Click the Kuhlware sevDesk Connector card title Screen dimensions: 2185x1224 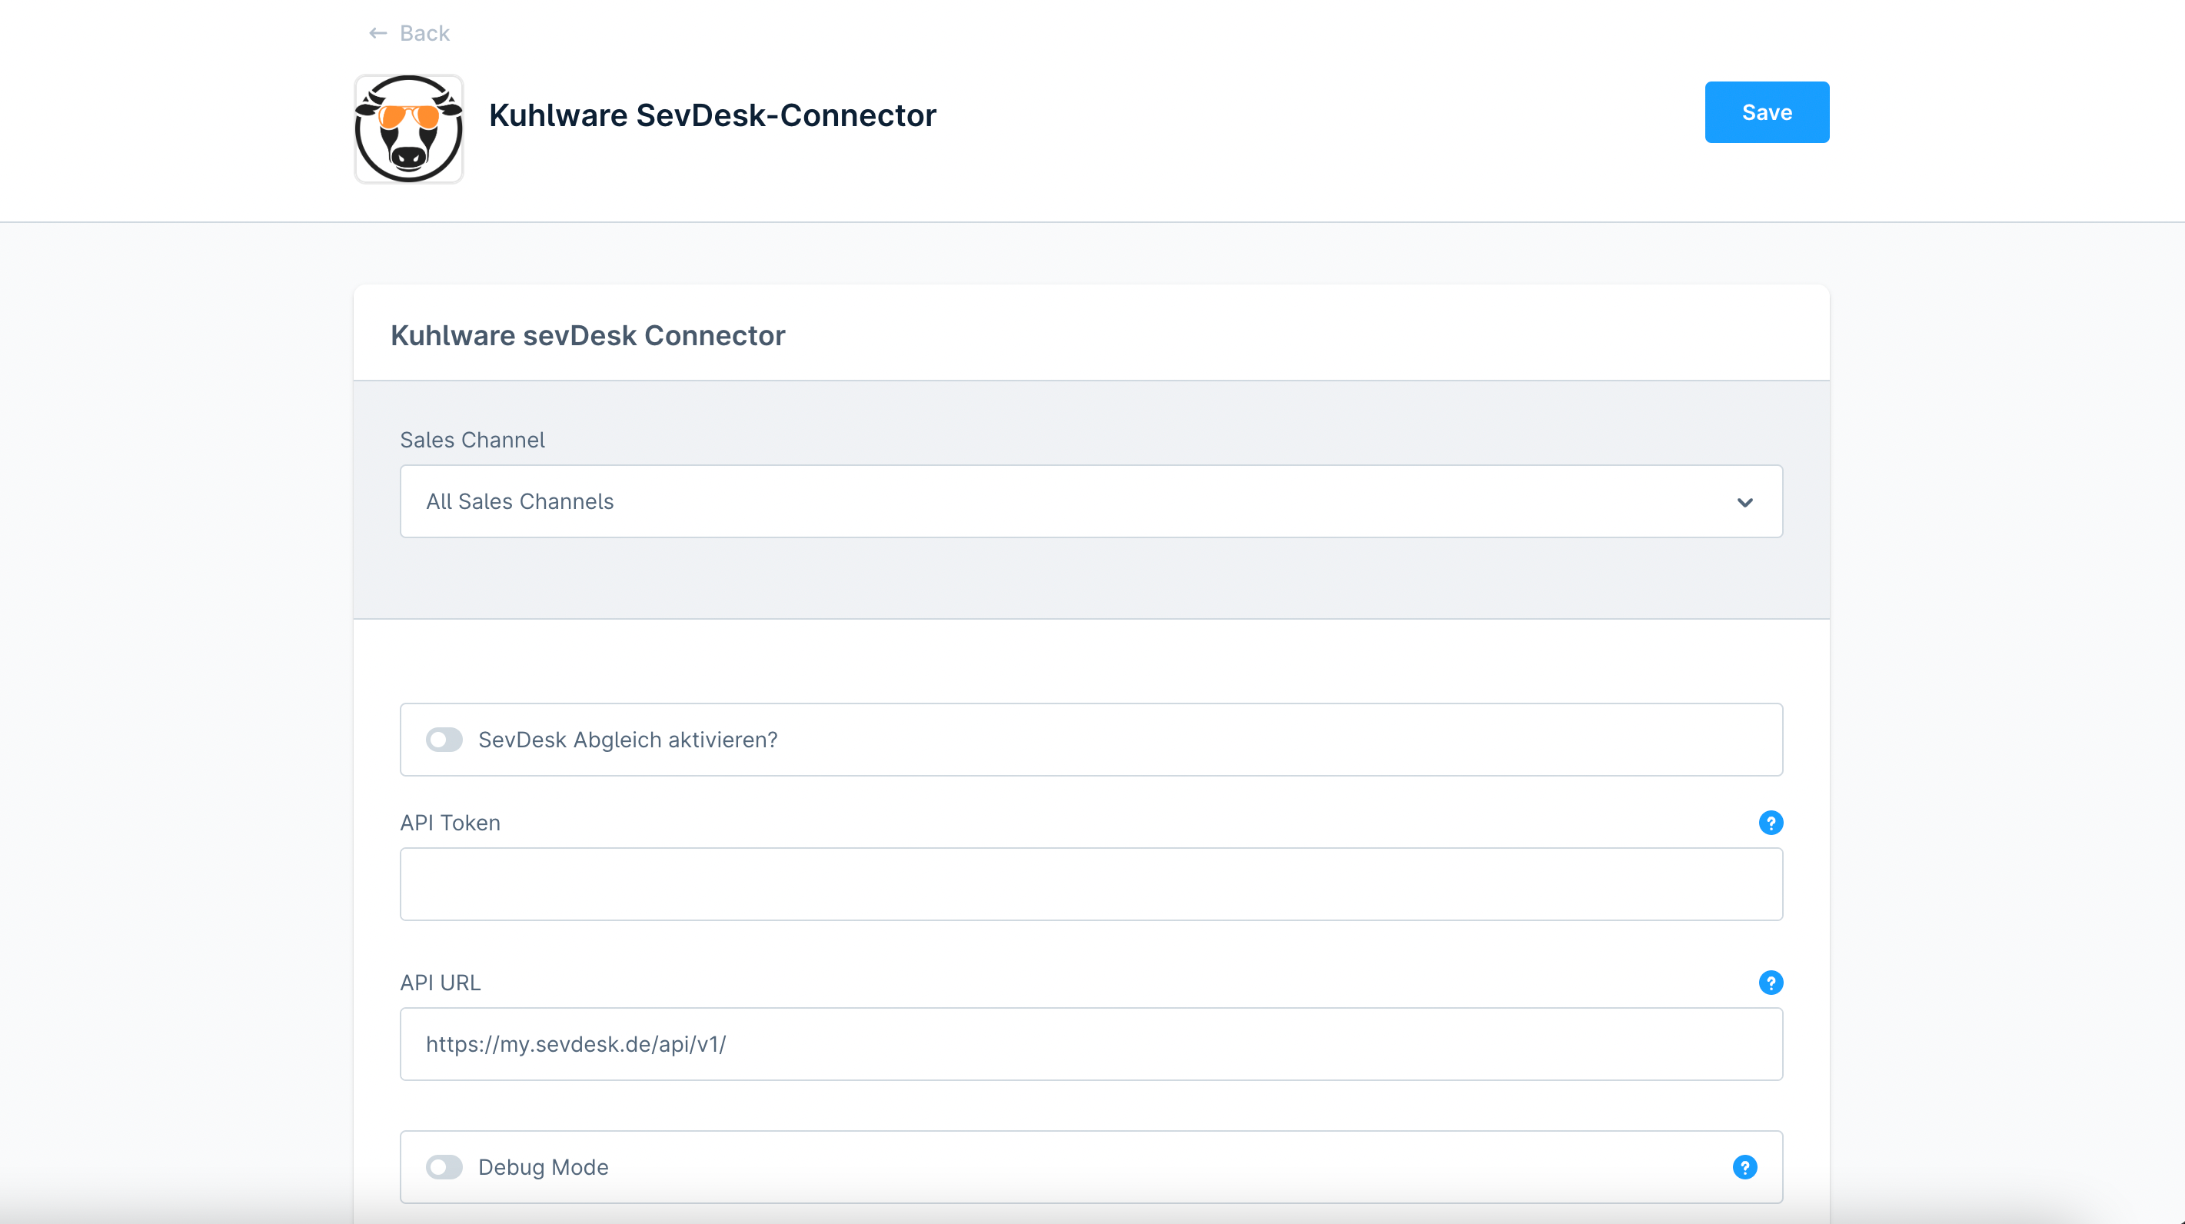[x=588, y=335]
